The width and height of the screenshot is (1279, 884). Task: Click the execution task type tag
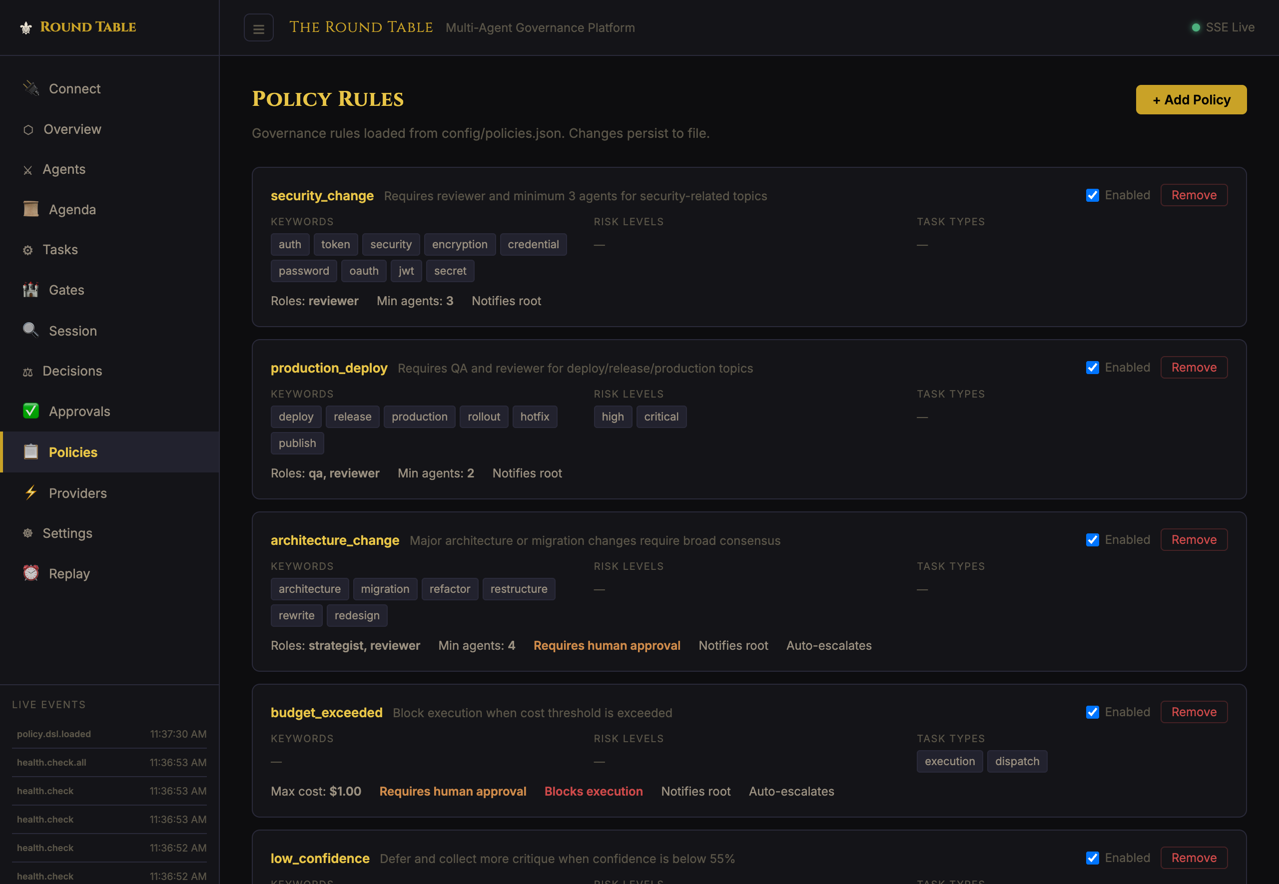pyautogui.click(x=949, y=762)
